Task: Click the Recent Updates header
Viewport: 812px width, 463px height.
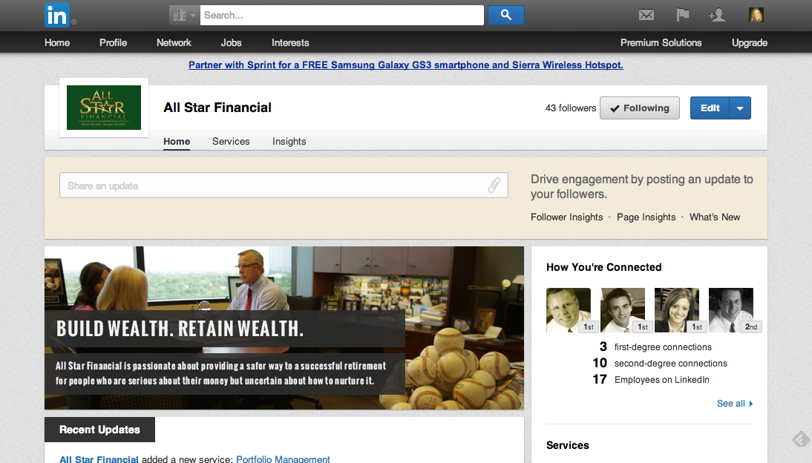Action: coord(99,430)
